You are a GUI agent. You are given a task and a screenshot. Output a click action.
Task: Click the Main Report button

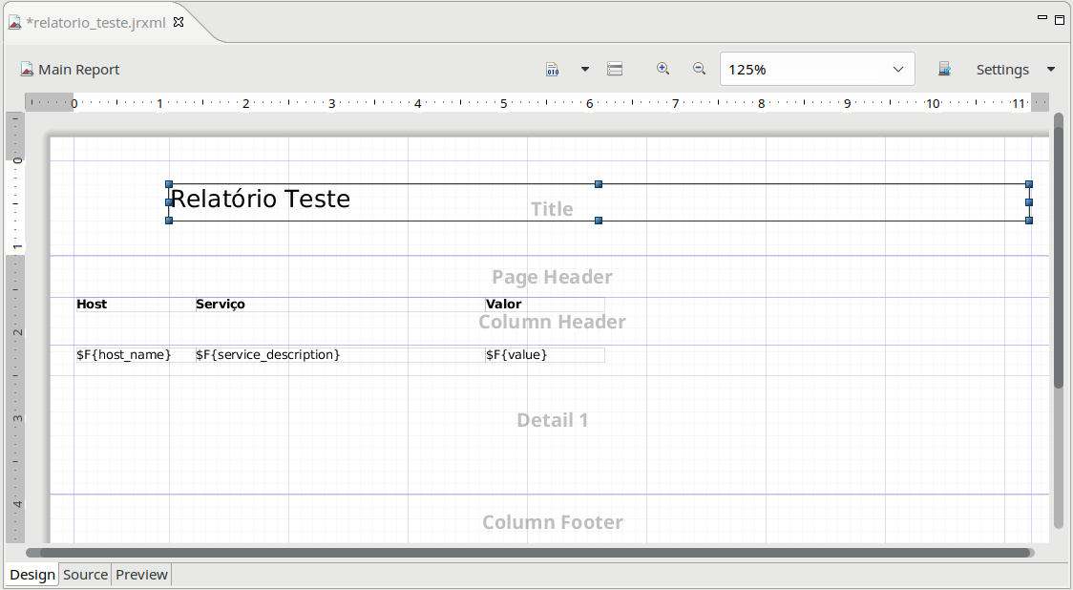click(x=70, y=70)
